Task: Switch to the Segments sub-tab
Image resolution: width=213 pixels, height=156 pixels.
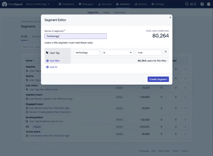Action: tap(93, 12)
